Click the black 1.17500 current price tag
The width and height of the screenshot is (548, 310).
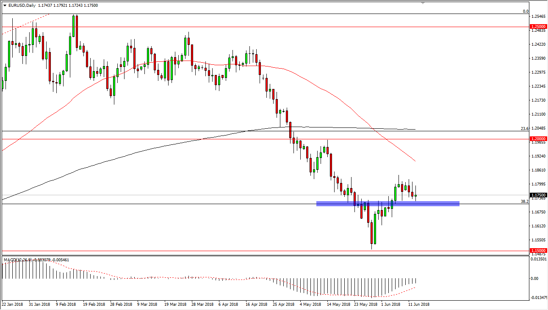click(x=538, y=195)
